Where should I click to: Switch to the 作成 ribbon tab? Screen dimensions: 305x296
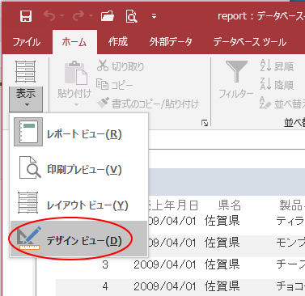(118, 42)
